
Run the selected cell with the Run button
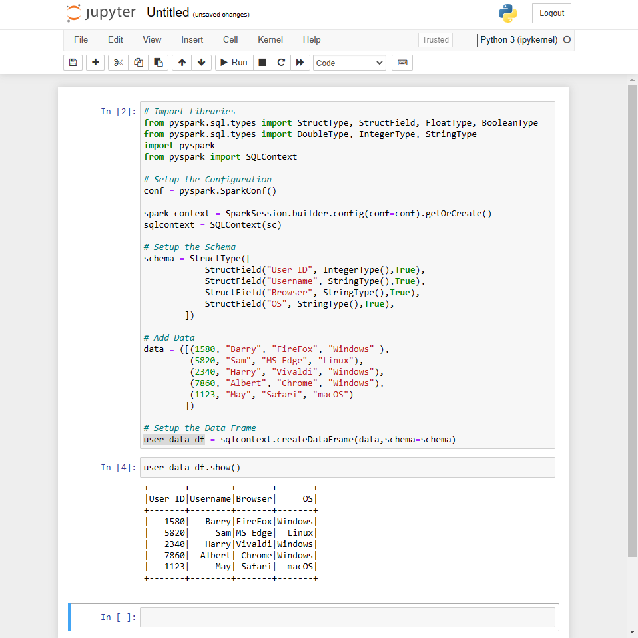pyautogui.click(x=232, y=62)
